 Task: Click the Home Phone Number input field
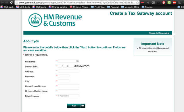click(68, 86)
